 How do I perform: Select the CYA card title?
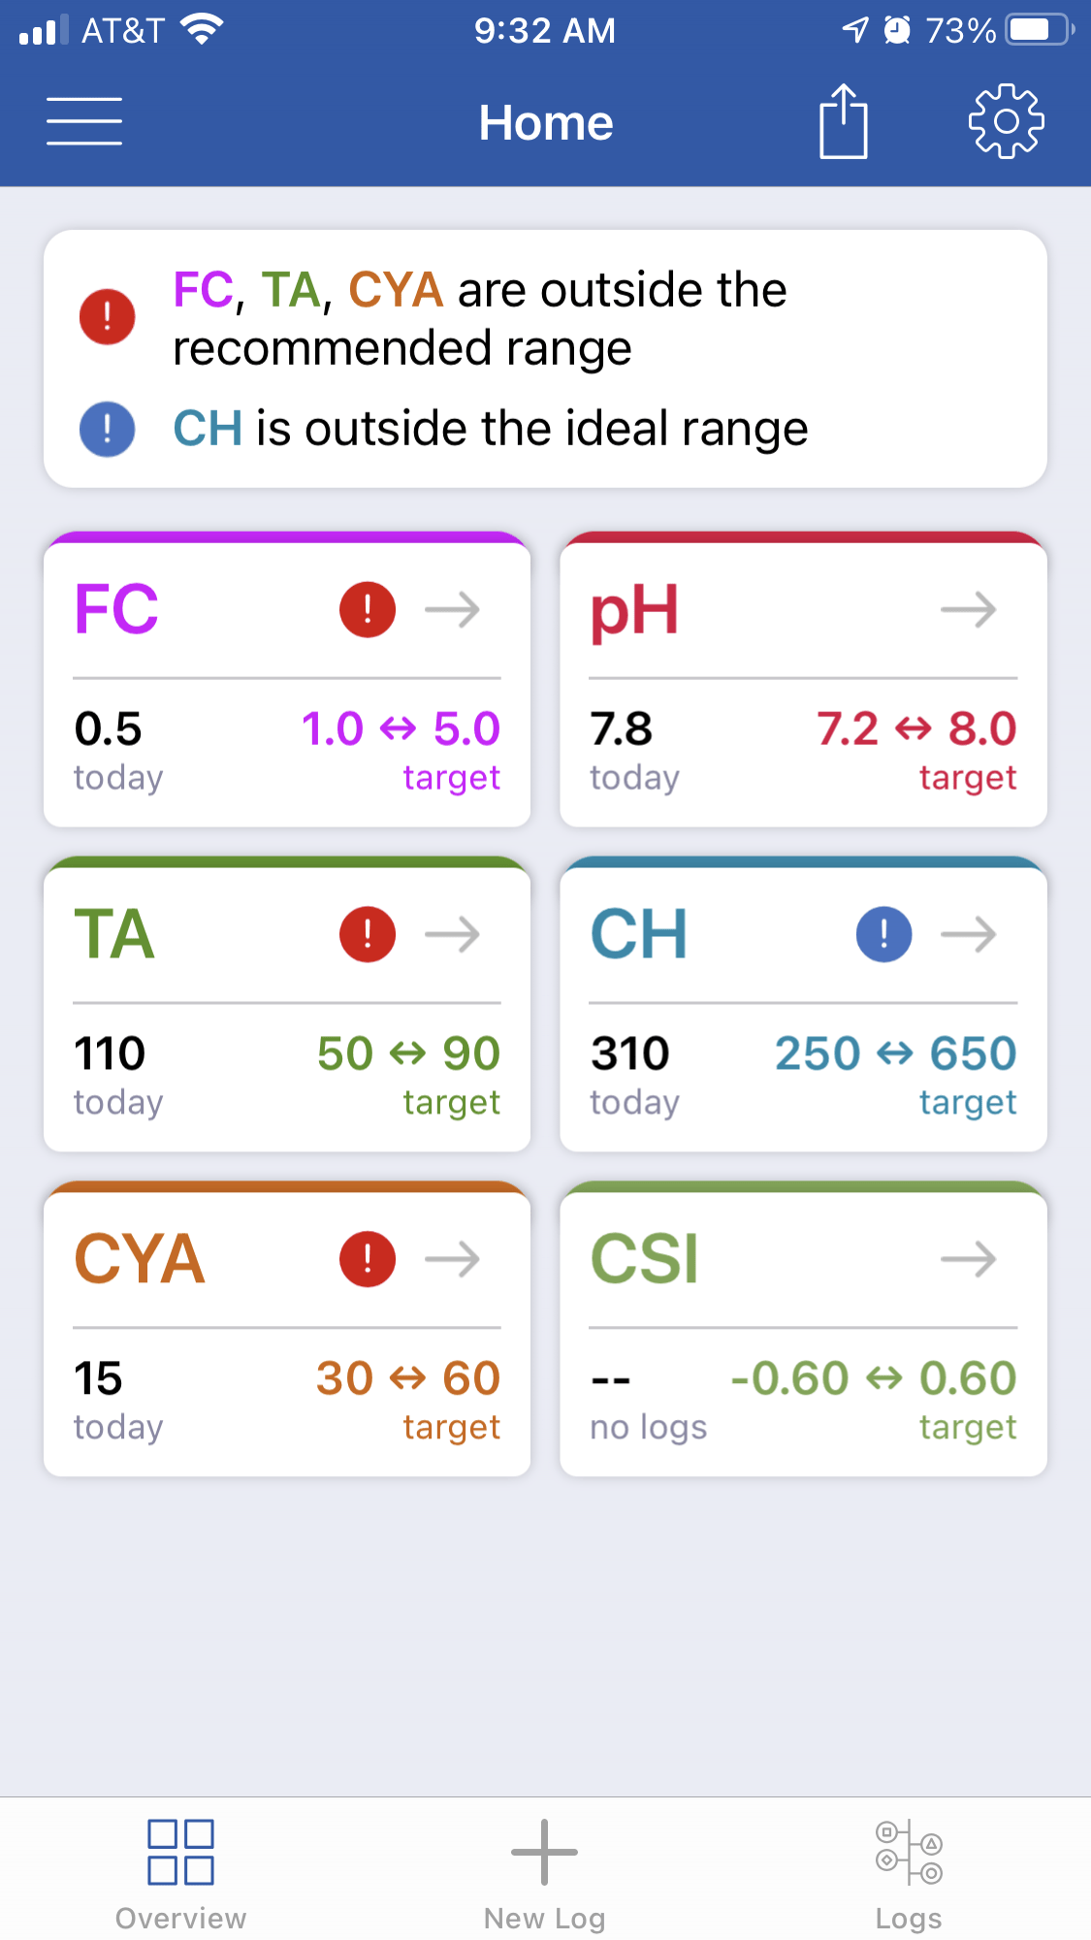pos(140,1260)
